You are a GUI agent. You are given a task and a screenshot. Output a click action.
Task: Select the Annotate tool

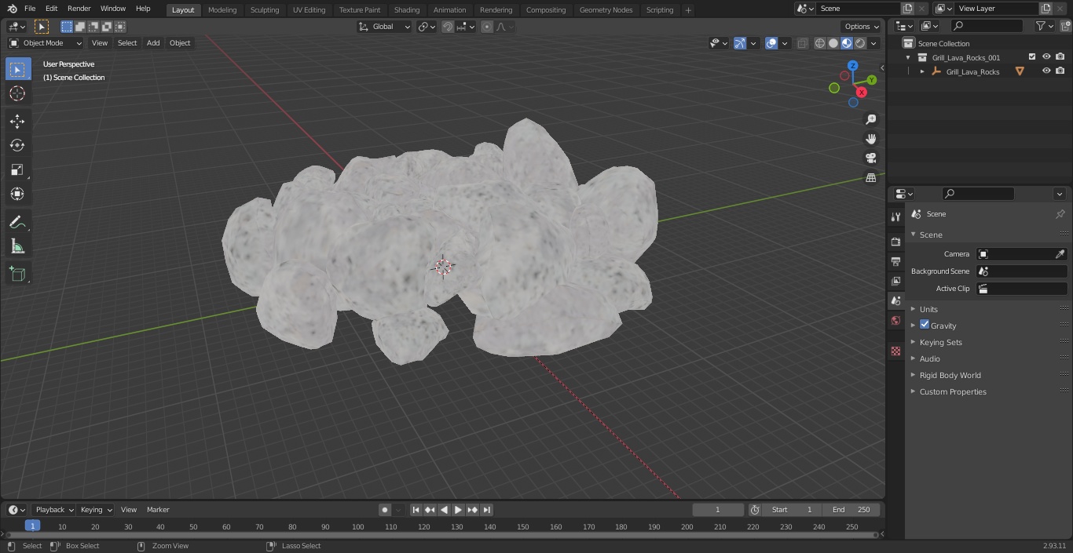[17, 223]
